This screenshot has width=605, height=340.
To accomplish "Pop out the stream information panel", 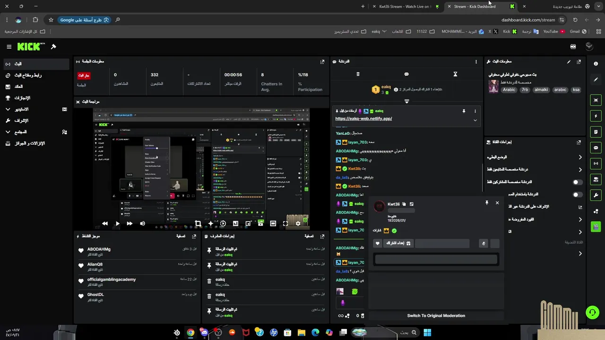I will click(x=579, y=61).
